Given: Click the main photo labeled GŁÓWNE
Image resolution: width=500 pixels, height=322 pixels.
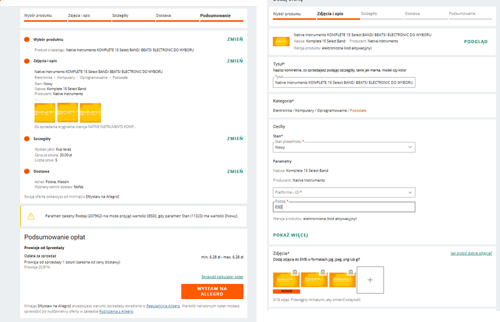Looking at the screenshot, I should click(x=286, y=280).
